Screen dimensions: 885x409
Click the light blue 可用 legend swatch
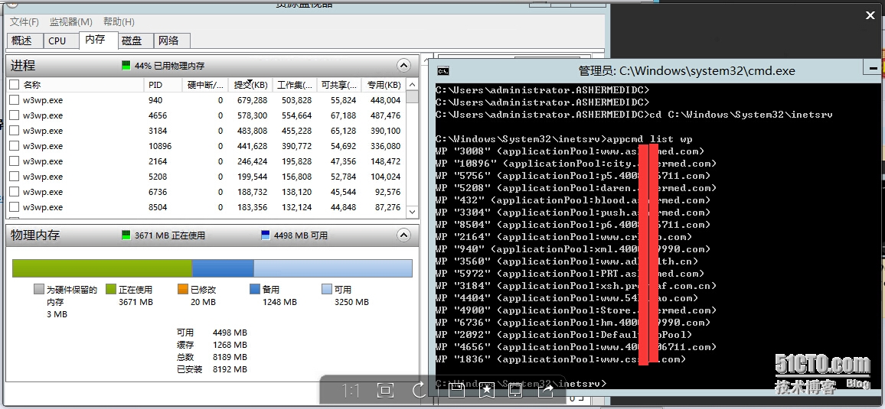326,289
